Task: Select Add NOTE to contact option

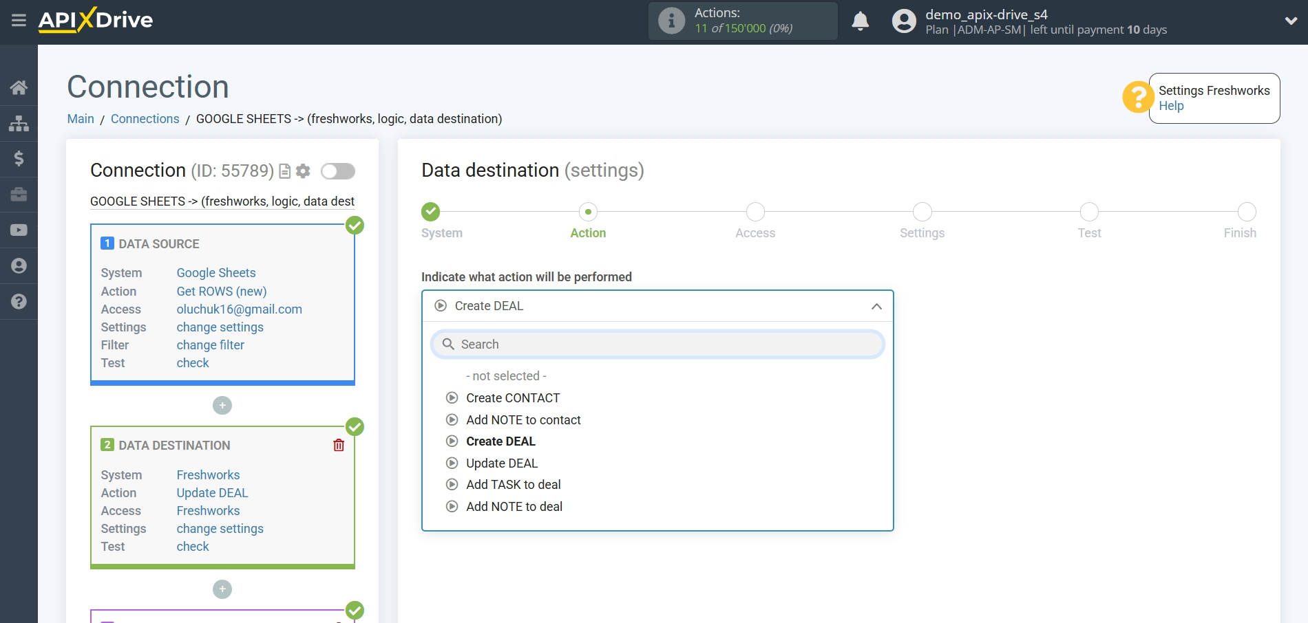Action: [x=523, y=420]
